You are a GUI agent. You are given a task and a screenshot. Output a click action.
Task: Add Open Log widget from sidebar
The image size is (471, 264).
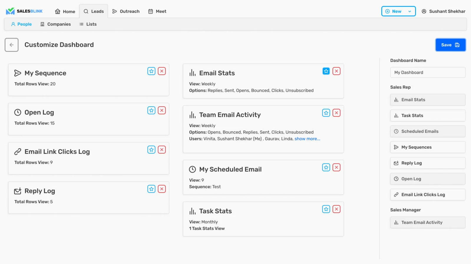click(x=428, y=179)
